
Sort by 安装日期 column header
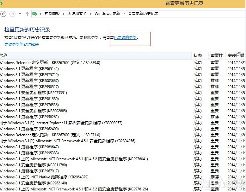click(x=236, y=55)
